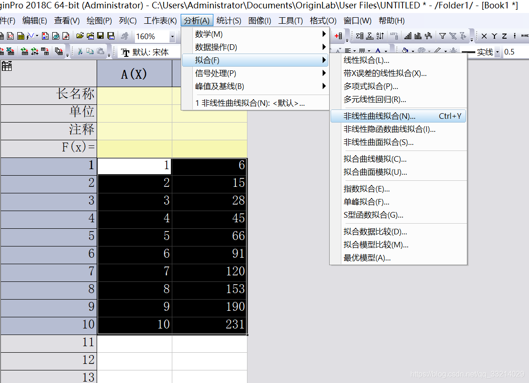The image size is (529, 383).
Task: Click the Set as Y Error Bar icon
Action: click(x=515, y=36)
